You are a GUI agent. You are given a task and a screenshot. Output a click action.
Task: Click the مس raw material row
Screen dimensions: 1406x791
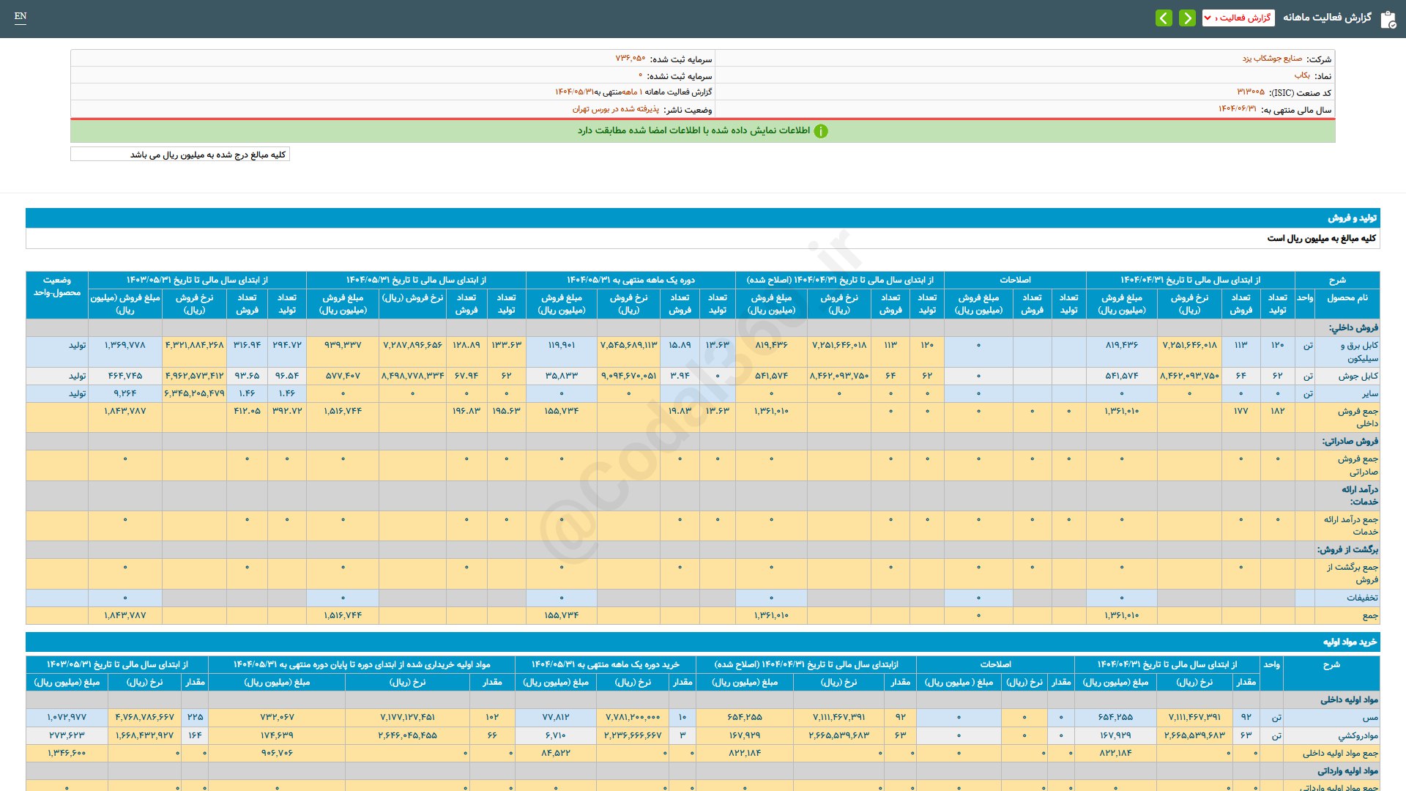pyautogui.click(x=1369, y=718)
